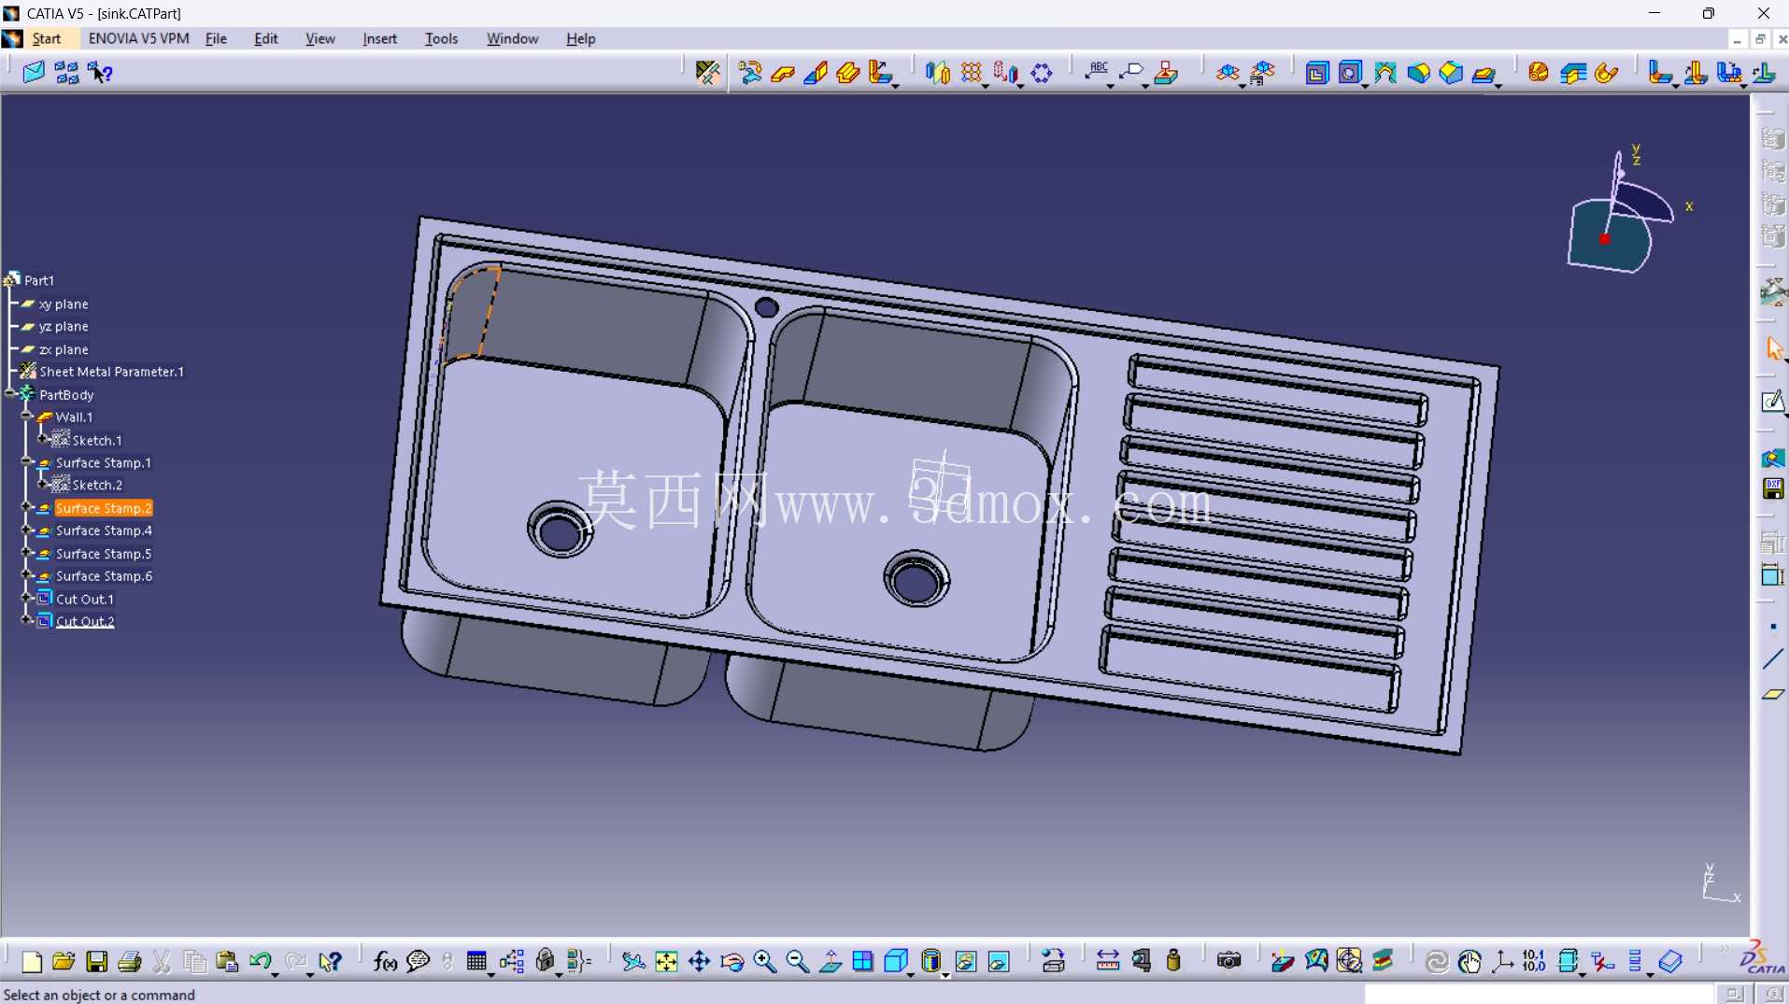Select the xy plane in tree
Image resolution: width=1789 pixels, height=1004 pixels.
click(x=64, y=304)
